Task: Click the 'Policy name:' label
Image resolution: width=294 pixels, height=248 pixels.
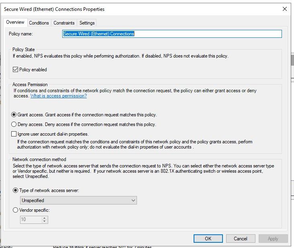Action: coord(21,34)
